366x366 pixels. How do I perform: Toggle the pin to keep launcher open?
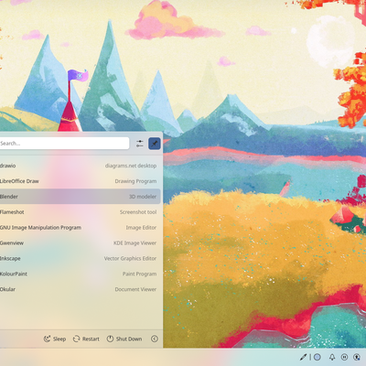155,144
